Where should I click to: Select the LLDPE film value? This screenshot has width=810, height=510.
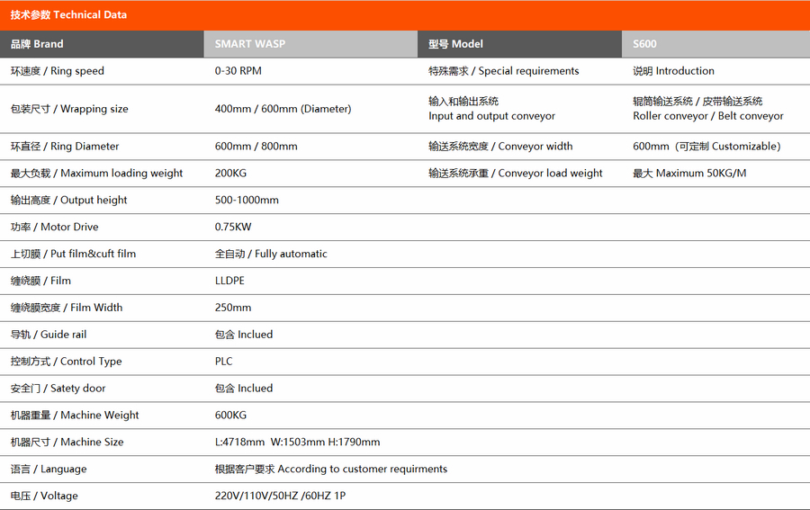[x=229, y=281]
